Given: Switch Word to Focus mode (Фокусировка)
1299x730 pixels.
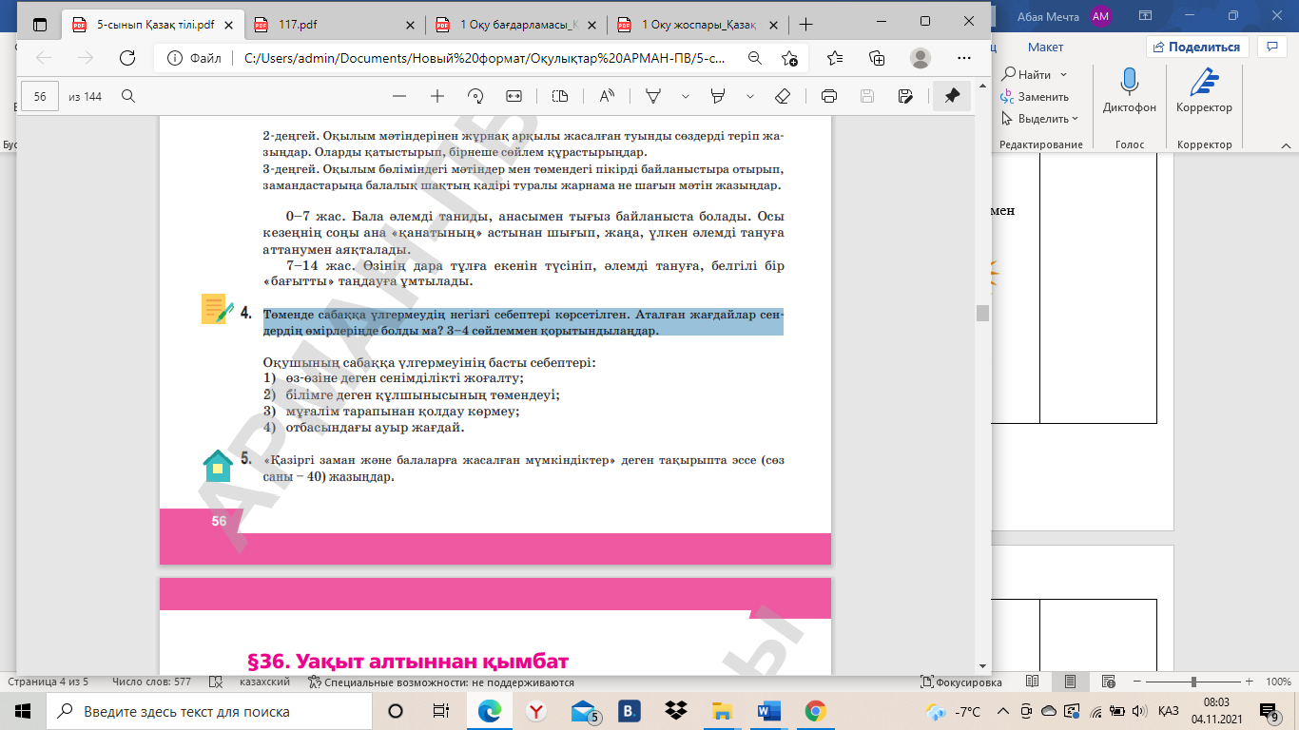Looking at the screenshot, I should pyautogui.click(x=961, y=682).
